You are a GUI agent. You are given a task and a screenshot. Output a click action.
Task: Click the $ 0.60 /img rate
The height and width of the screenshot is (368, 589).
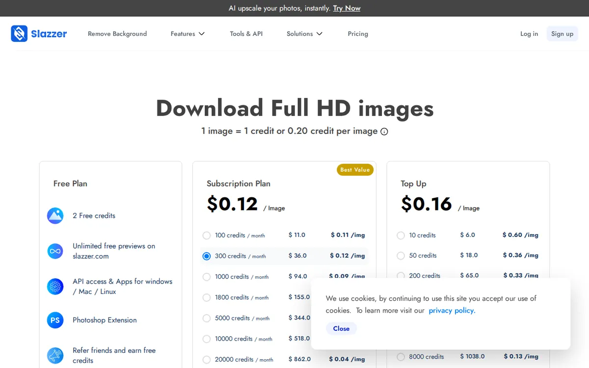tap(520, 235)
